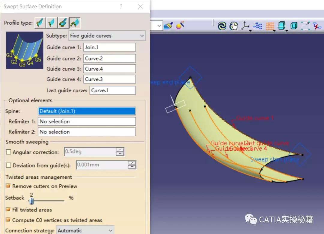
Task: Enable the Angular correction checkbox
Action: [x=9, y=152]
